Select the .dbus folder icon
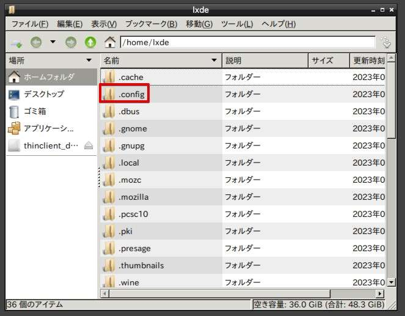The width and height of the screenshot is (405, 316). (109, 111)
